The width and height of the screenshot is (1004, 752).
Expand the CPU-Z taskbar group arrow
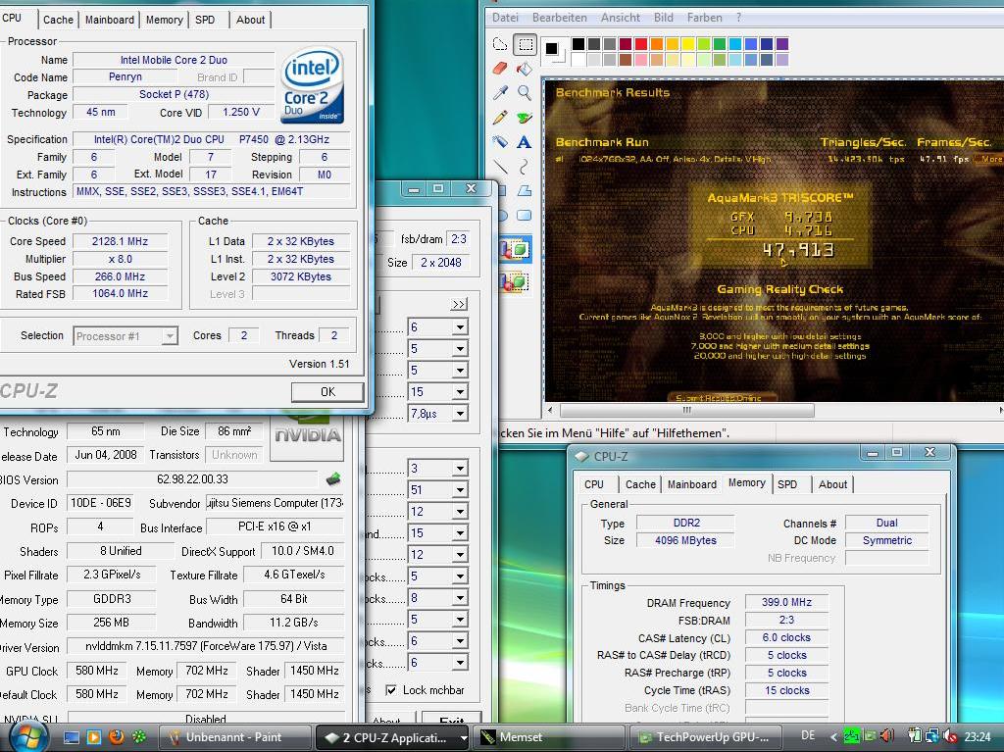[464, 738]
